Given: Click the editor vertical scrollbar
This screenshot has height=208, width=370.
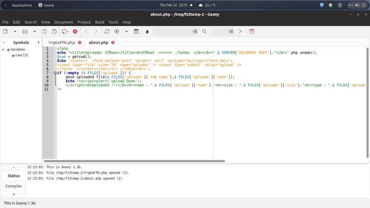Looking at the screenshot, I should pos(367,103).
